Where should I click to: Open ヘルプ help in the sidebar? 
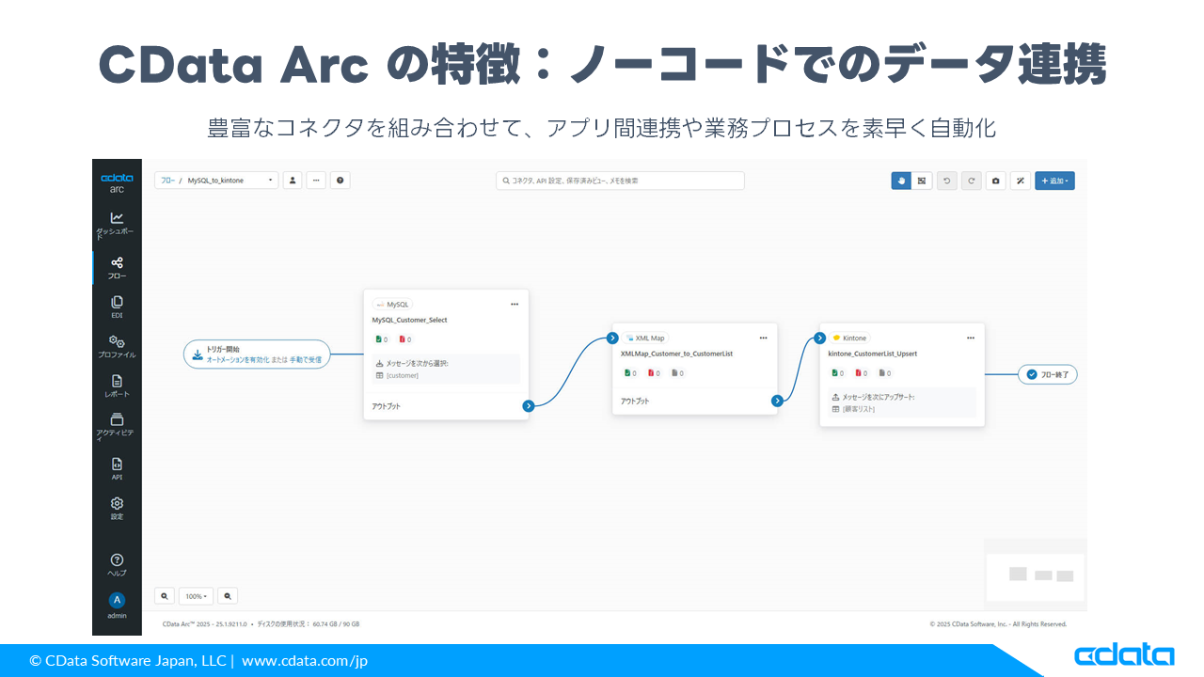[117, 565]
